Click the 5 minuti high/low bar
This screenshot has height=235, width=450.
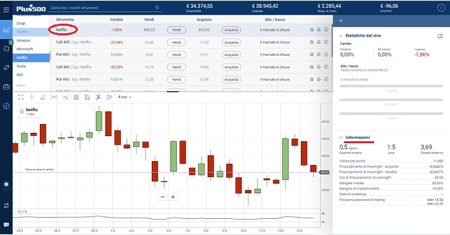tap(391, 86)
